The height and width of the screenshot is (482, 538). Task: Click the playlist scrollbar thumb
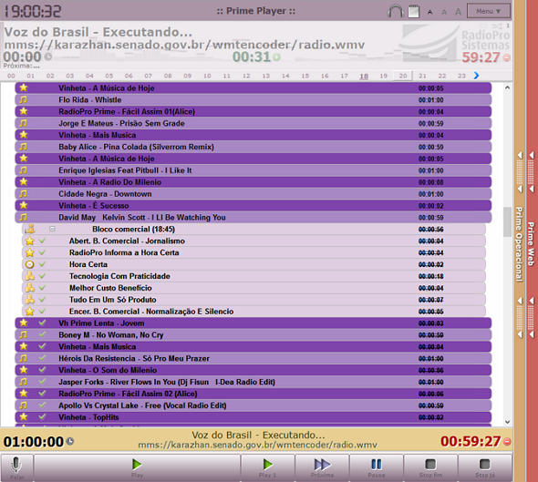[x=507, y=221]
